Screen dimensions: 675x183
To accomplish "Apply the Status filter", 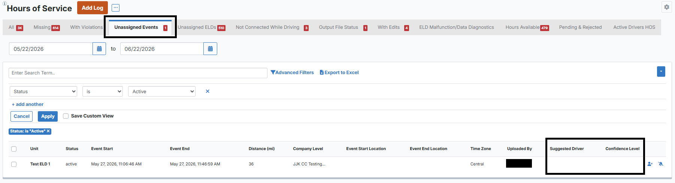I will [x=48, y=116].
